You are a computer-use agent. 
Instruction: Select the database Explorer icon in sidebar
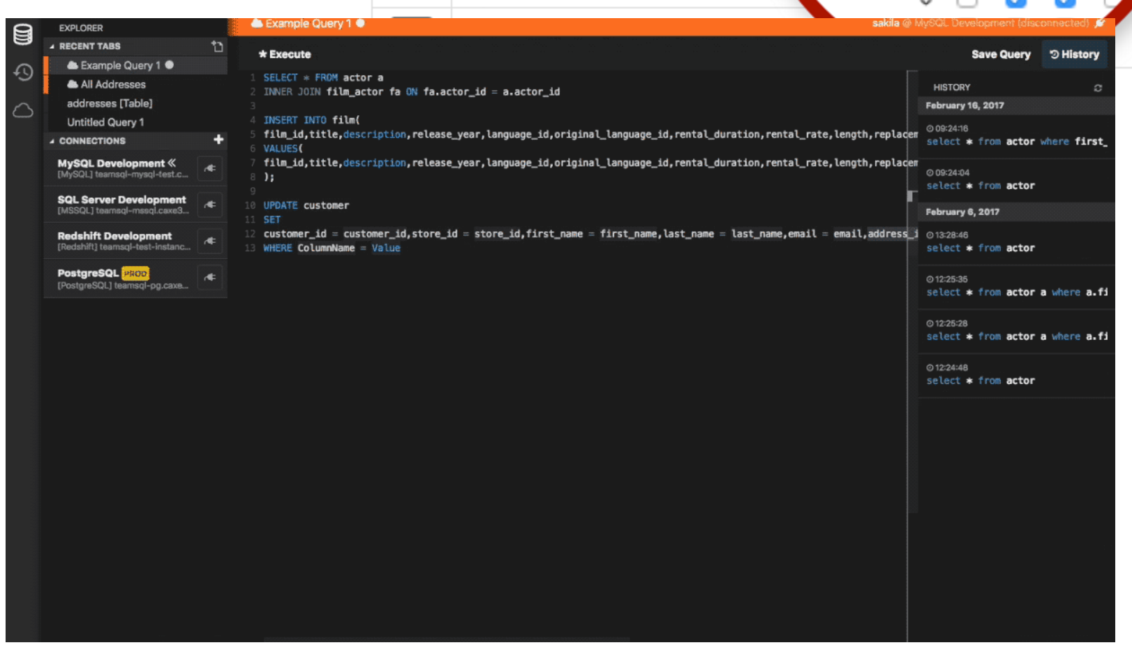pos(22,34)
